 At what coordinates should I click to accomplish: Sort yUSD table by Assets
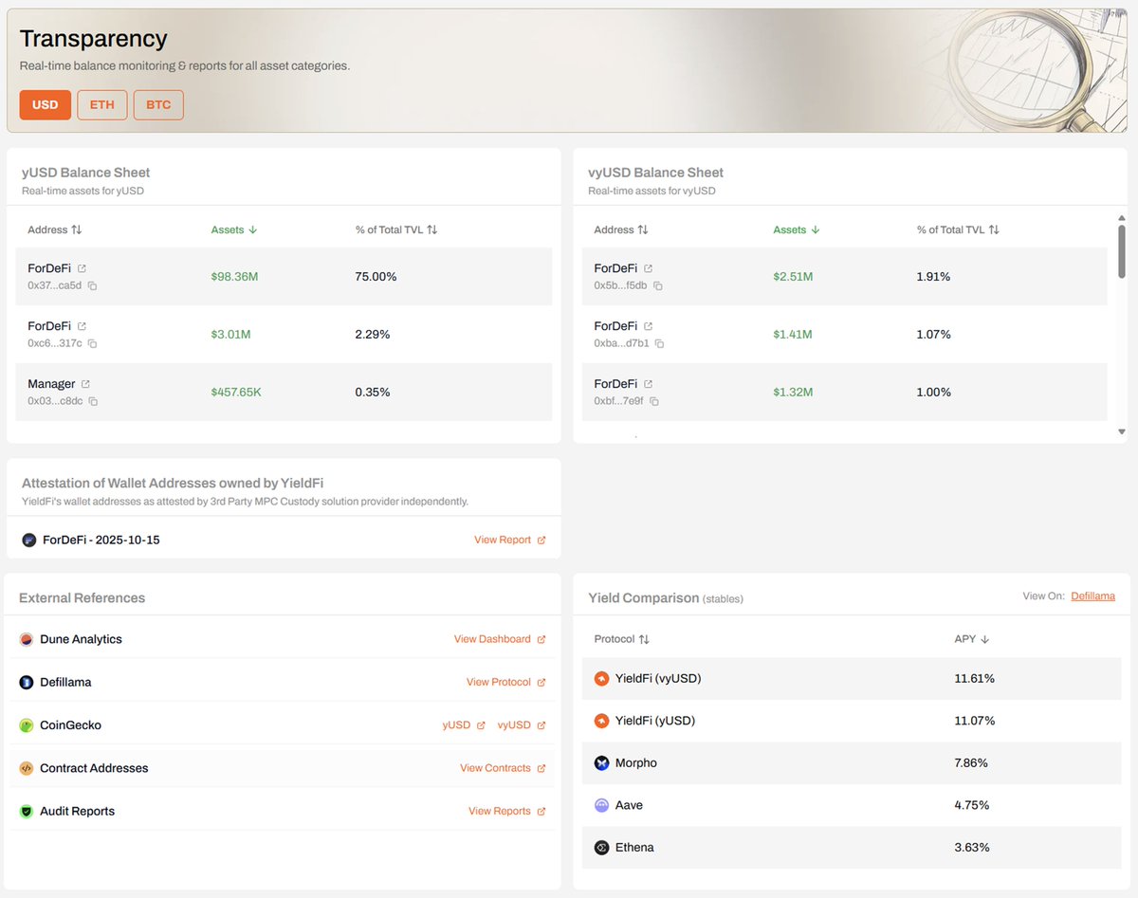click(234, 229)
